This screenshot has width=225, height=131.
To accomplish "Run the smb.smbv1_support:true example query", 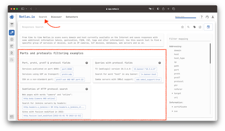I will [148, 80].
